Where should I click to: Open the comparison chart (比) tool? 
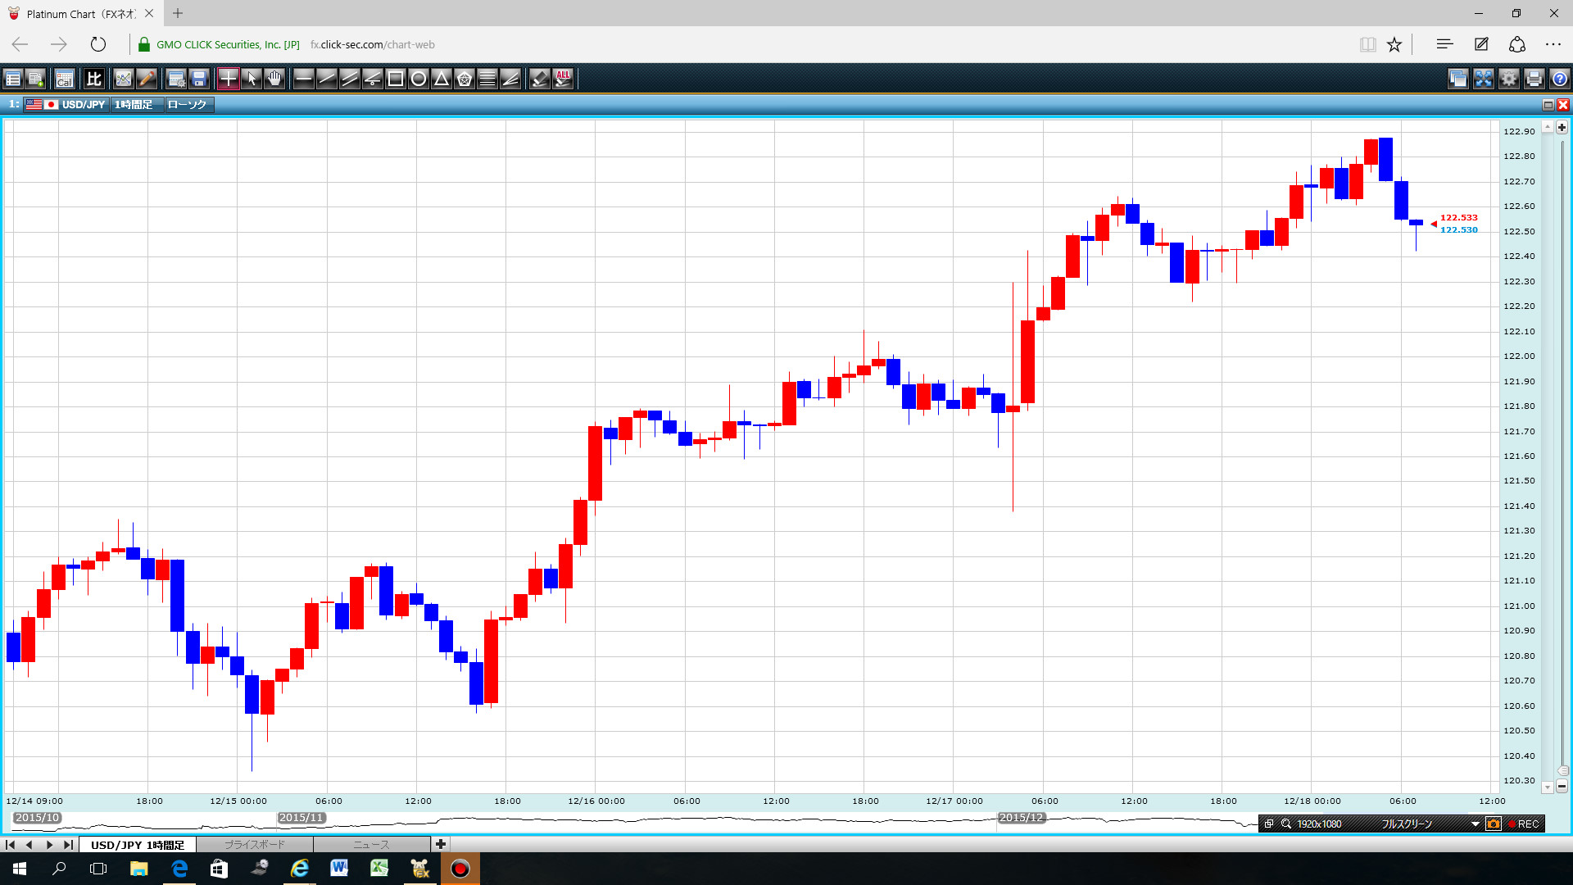(94, 79)
